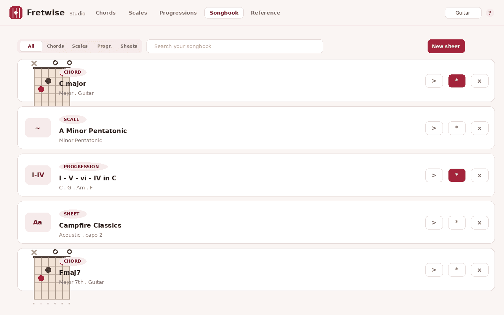The image size is (504, 315).
Task: Expand the A Minor Pentatonic scale entry
Action: click(434, 128)
